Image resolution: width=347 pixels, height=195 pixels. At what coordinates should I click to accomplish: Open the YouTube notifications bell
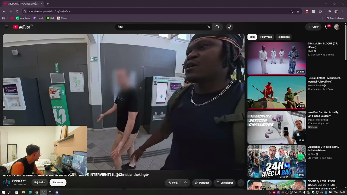[x=327, y=27]
